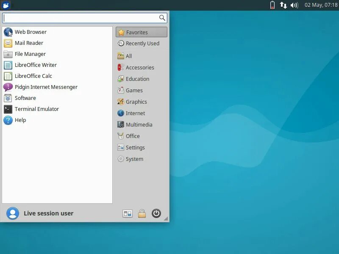Open All Settings manager button
Screen dimensions: 339x254
(x=128, y=214)
